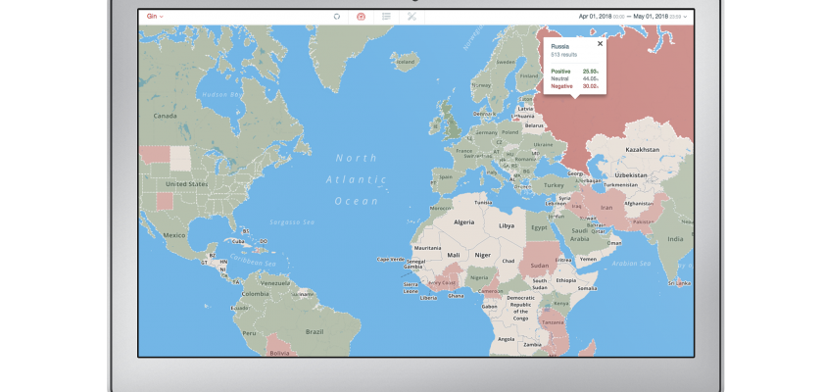Select Iran on the map
Viewport: 823px width, 392px height.
[x=605, y=208]
